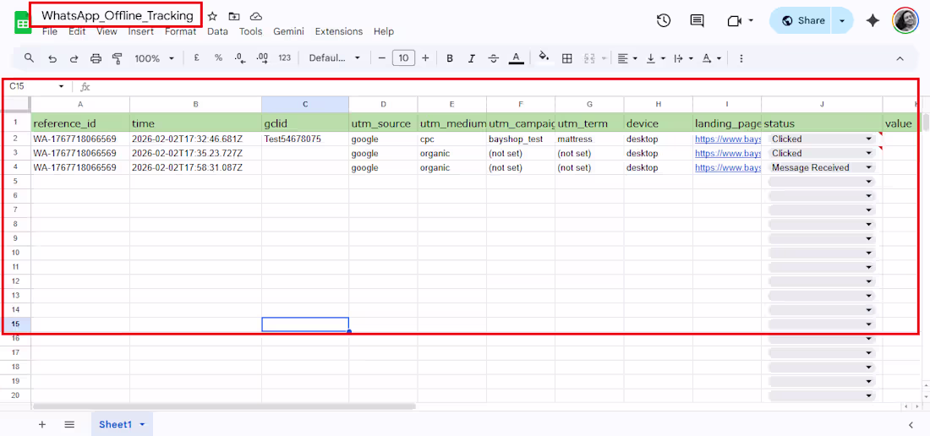Start a Meet call camera icon
Viewport: 930px width, 436px height.
pos(735,21)
